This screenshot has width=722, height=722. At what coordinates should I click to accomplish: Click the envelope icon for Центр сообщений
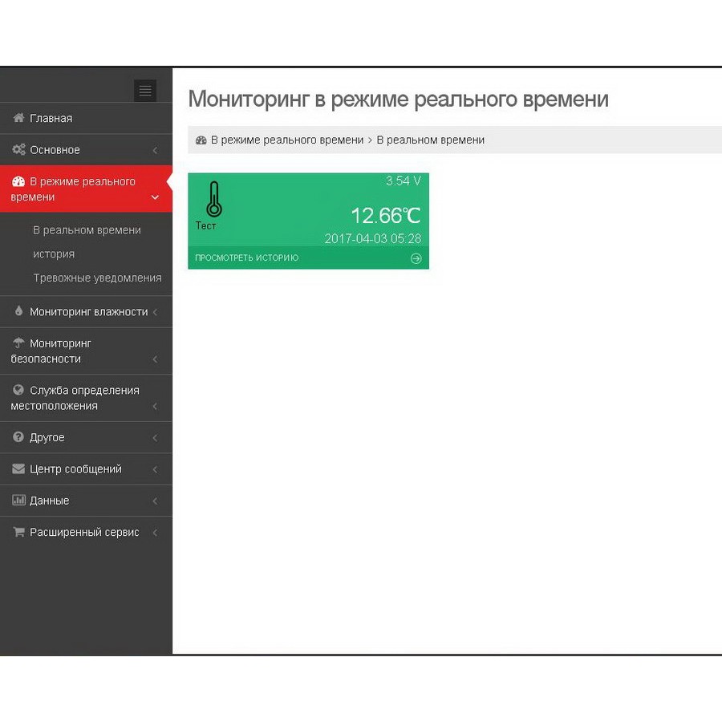point(18,468)
